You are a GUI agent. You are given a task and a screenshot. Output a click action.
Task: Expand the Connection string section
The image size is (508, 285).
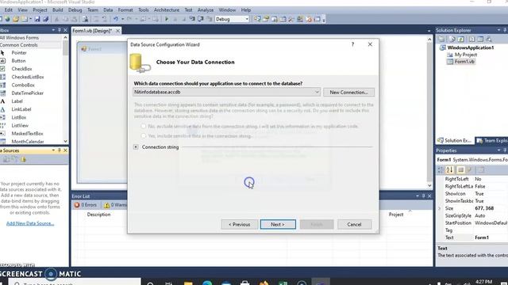136,147
